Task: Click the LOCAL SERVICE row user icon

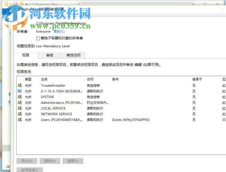Action: click(20, 108)
